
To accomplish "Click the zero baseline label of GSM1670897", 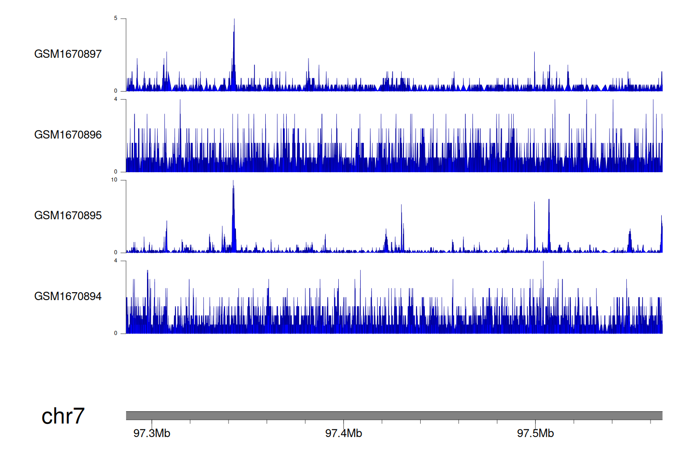I will click(116, 91).
